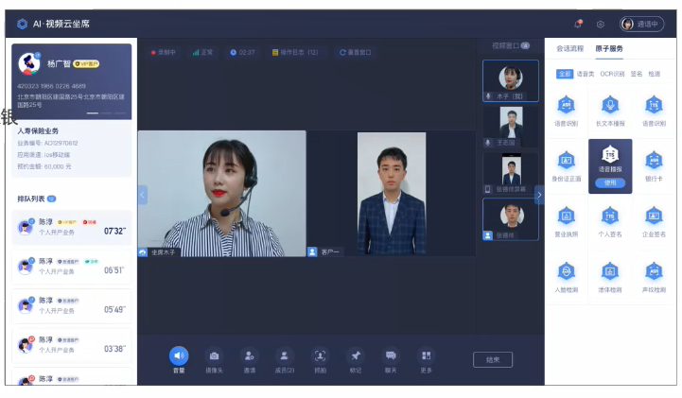Open the 身份证正面 OCR service icon
The width and height of the screenshot is (682, 398).
coord(566,161)
